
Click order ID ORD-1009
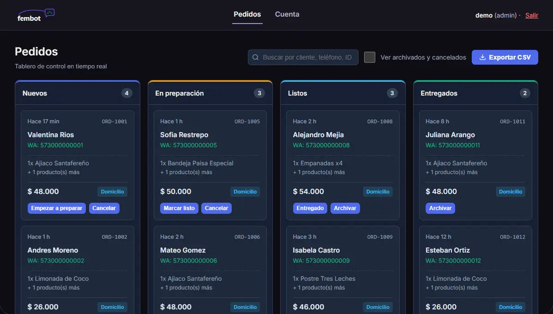379,237
